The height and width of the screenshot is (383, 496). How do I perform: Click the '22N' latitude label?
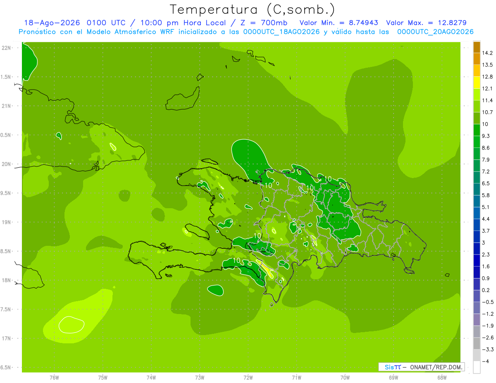(7, 48)
